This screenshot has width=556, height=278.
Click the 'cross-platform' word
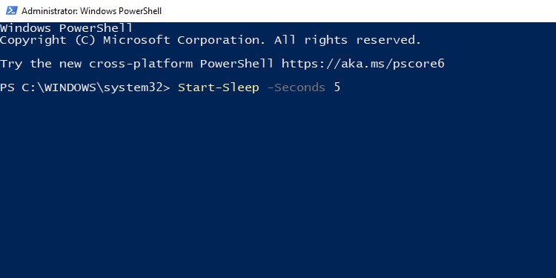(x=141, y=64)
